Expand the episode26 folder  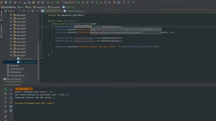tap(11, 52)
